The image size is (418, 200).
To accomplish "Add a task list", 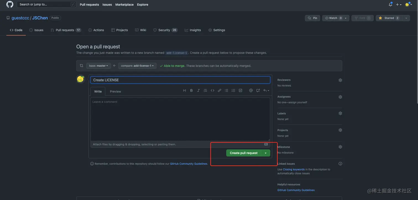I will [241, 90].
